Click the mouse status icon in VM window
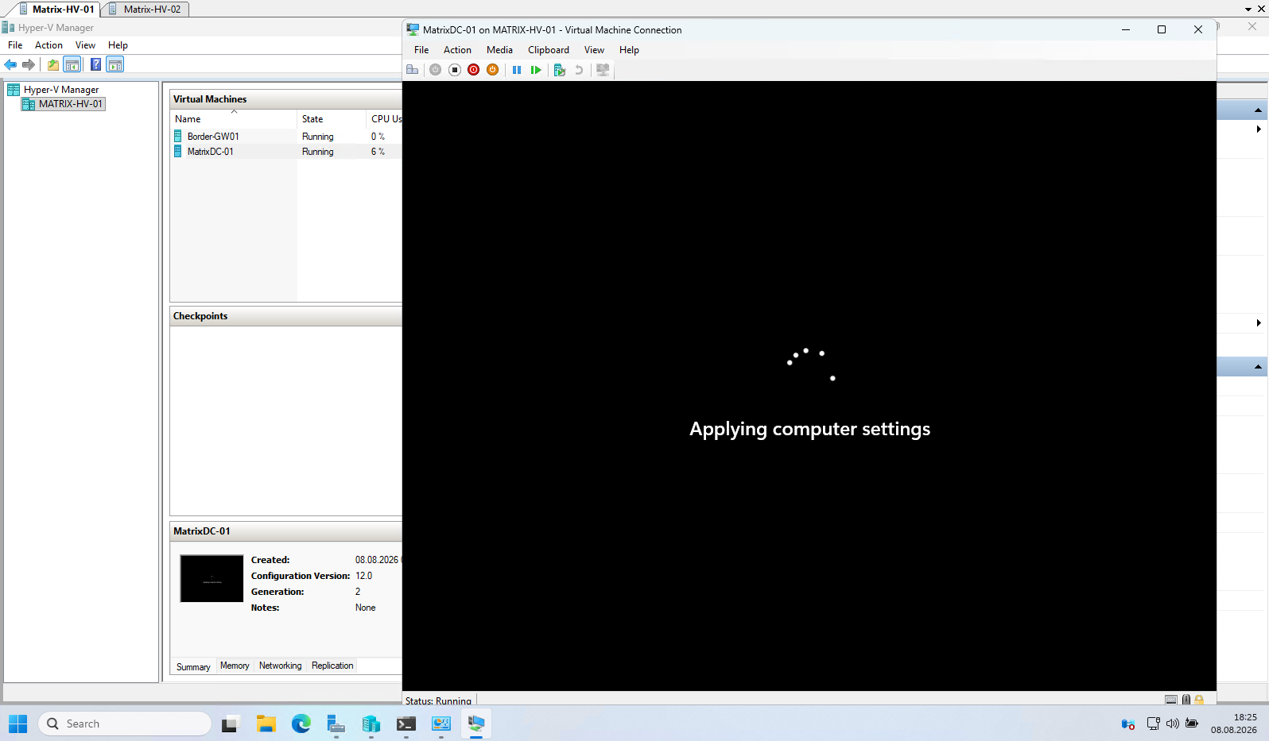This screenshot has height=741, width=1269. 1186,700
